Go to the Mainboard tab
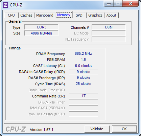This screenshot has width=141, height=136. click(x=45, y=15)
